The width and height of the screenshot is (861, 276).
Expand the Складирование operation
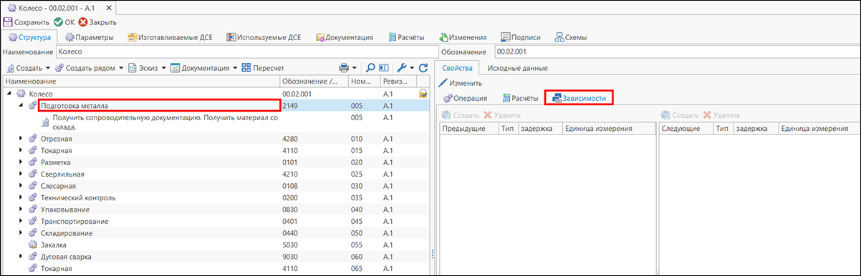pyautogui.click(x=21, y=233)
